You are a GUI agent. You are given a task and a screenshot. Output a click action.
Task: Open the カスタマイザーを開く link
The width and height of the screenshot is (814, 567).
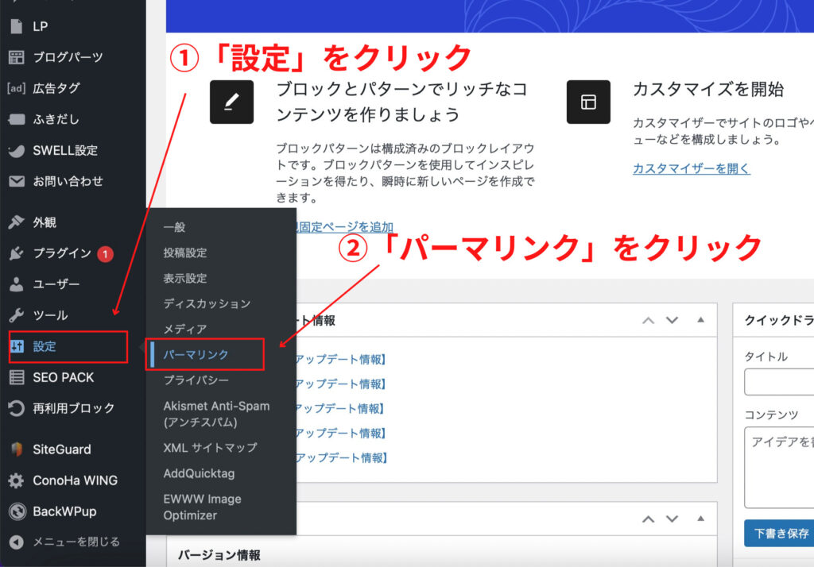point(692,168)
